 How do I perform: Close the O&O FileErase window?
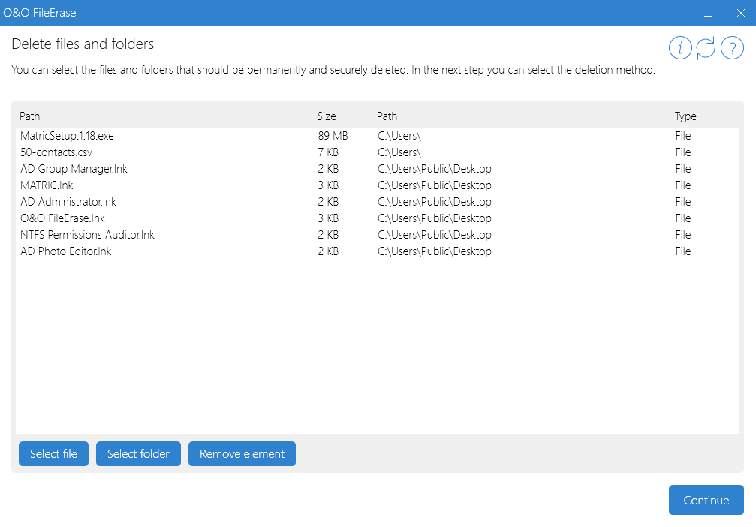point(740,13)
